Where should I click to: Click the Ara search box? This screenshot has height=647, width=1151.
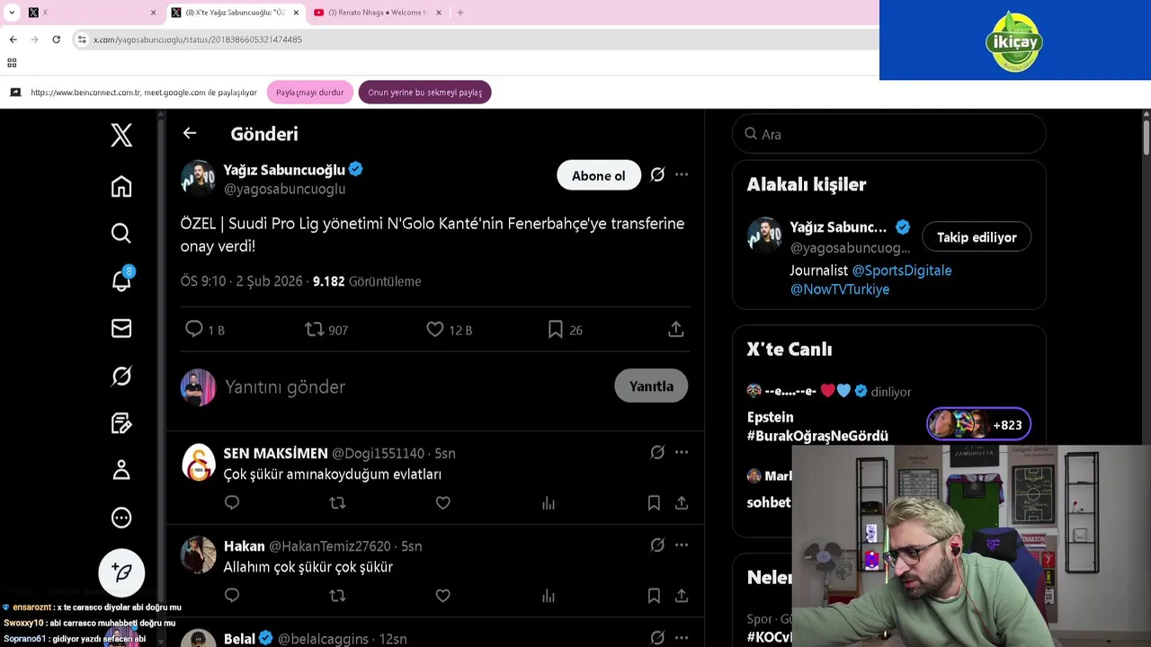pyautogui.click(x=888, y=134)
